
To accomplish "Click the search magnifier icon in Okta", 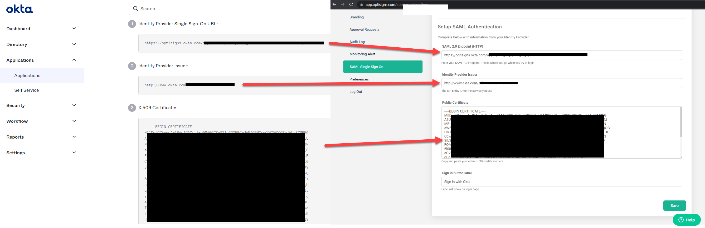I will pos(135,9).
